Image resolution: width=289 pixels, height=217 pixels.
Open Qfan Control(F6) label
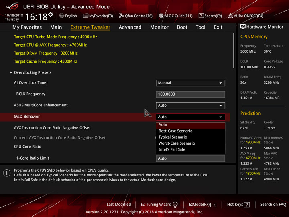(138, 16)
